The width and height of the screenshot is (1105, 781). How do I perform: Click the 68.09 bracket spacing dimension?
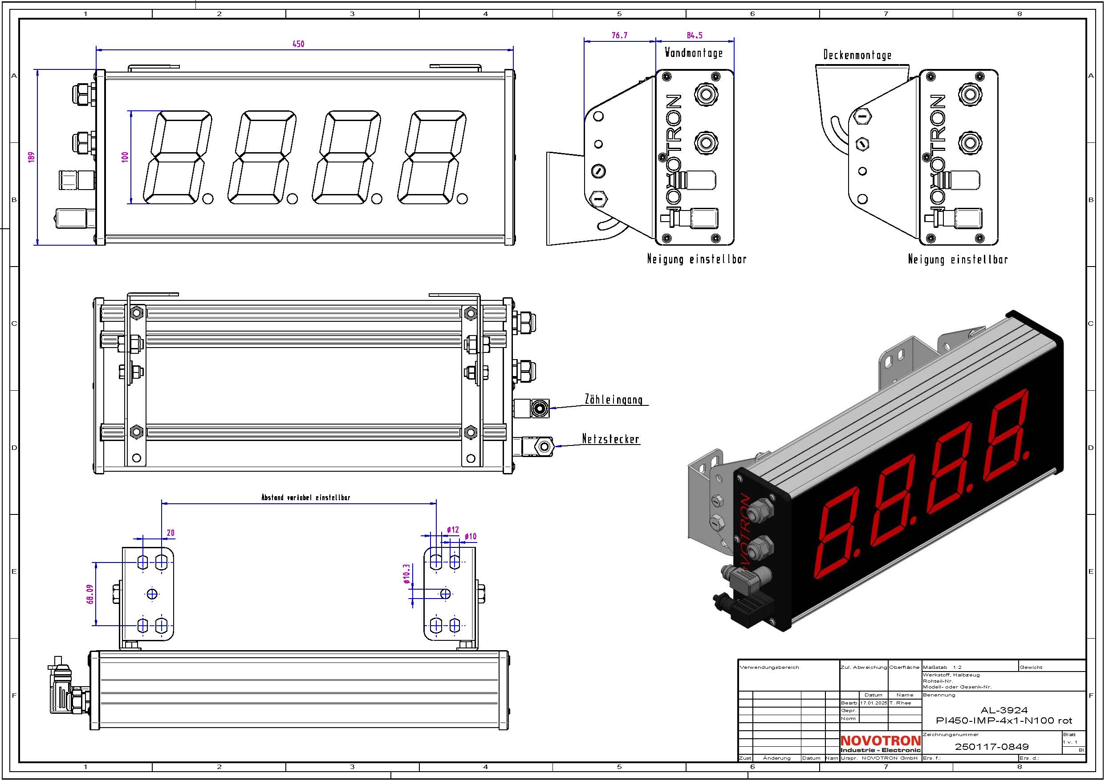[90, 594]
